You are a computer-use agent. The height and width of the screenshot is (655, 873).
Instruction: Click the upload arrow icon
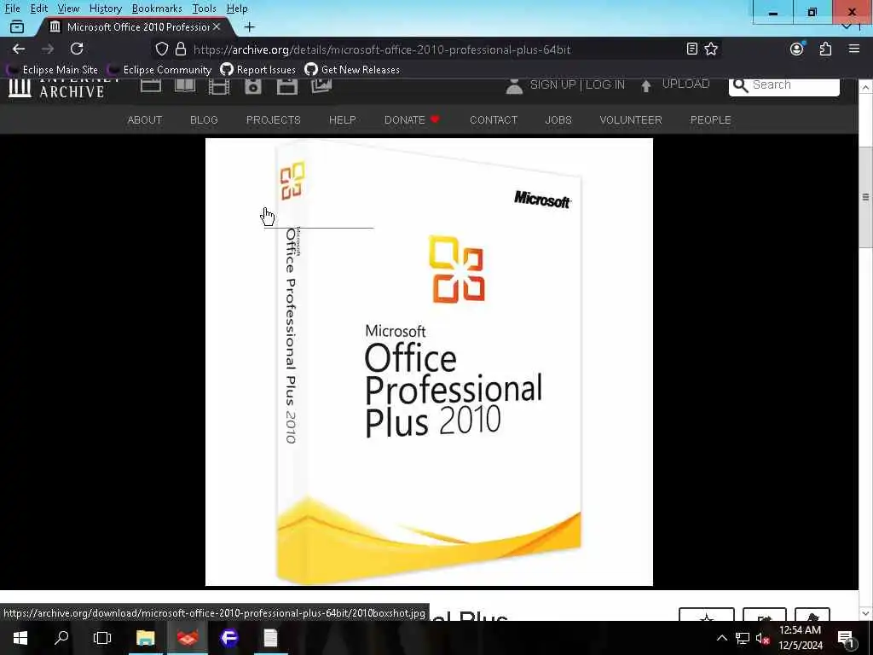coord(646,86)
